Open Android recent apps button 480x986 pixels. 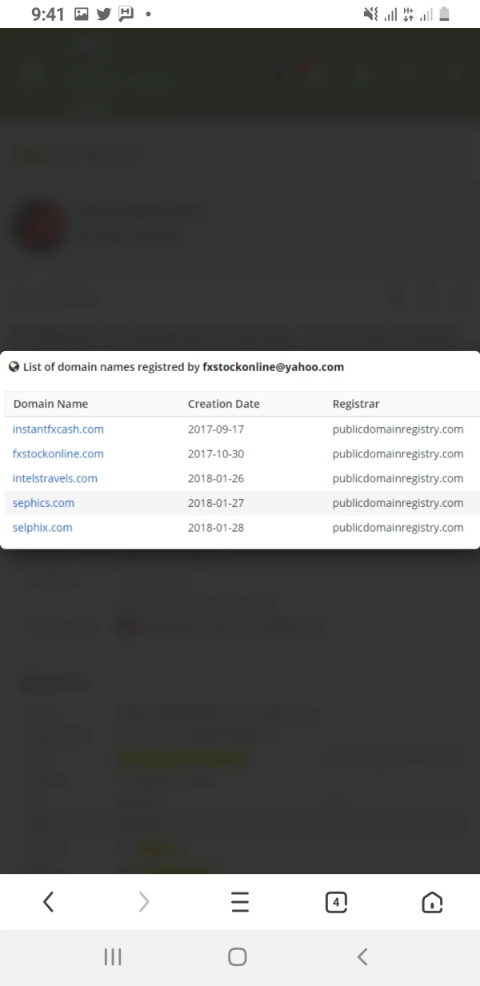113,956
